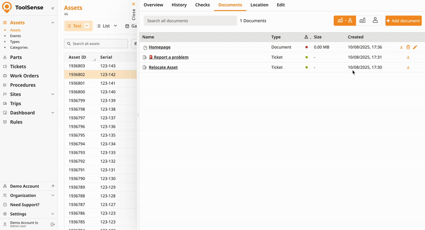Viewport: 425px width, 230px height.
Task: Sort documents by Created column header
Action: (x=355, y=37)
